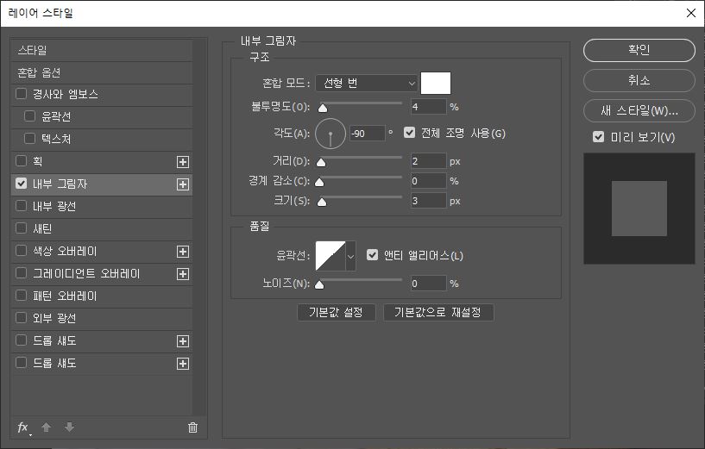Add another 내부 그림자 with the plus icon
This screenshot has height=449, width=705.
(x=183, y=184)
